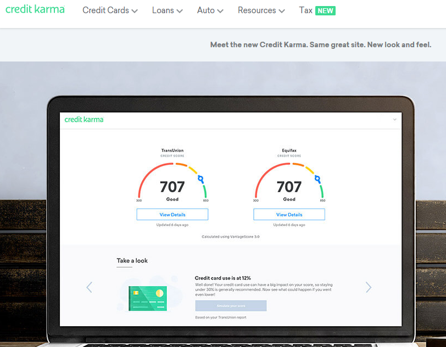
Task: Click the Equifax score gauge marker
Action: [x=318, y=178]
